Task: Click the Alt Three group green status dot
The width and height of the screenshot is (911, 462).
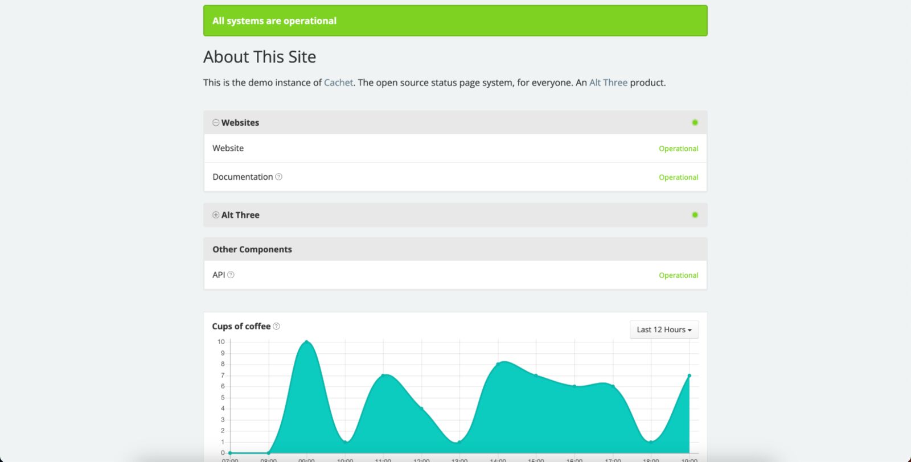Action: click(695, 215)
